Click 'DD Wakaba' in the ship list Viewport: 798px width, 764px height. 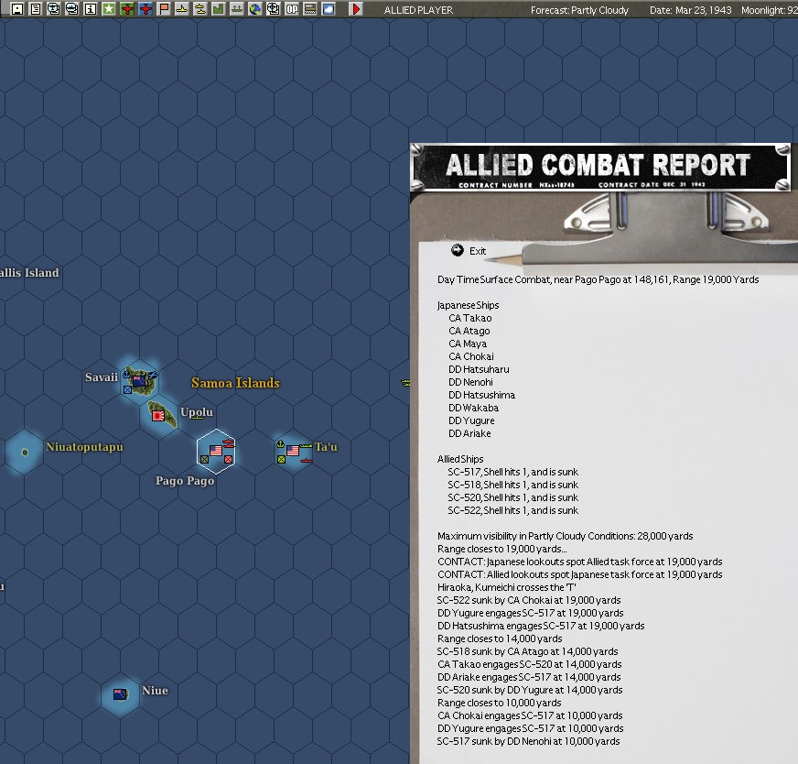pos(473,408)
